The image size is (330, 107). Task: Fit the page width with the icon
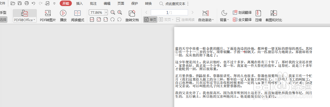coord(106,20)
